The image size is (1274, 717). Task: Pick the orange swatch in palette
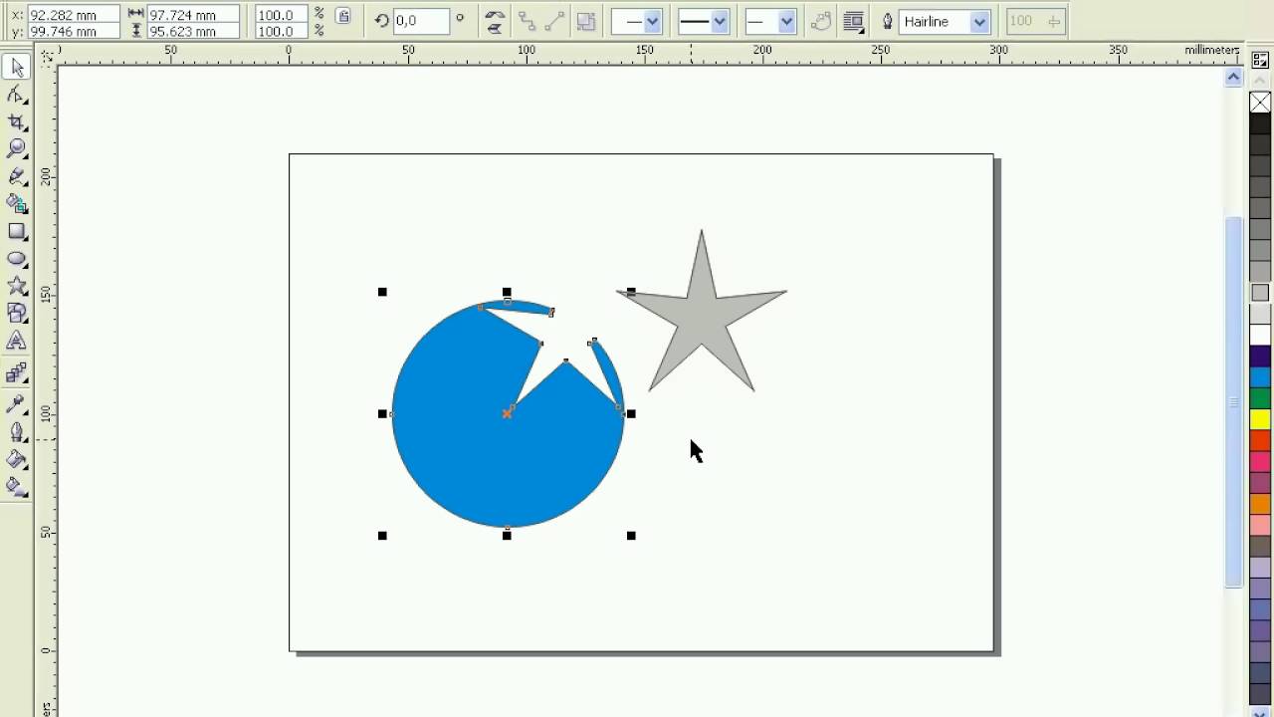click(1260, 504)
